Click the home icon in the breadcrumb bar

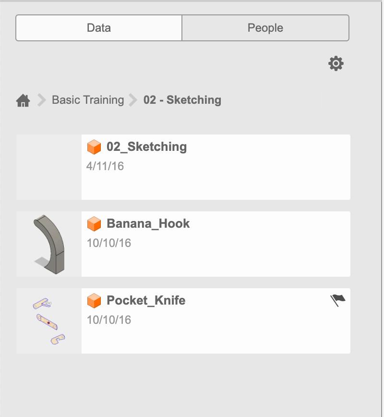coord(23,100)
